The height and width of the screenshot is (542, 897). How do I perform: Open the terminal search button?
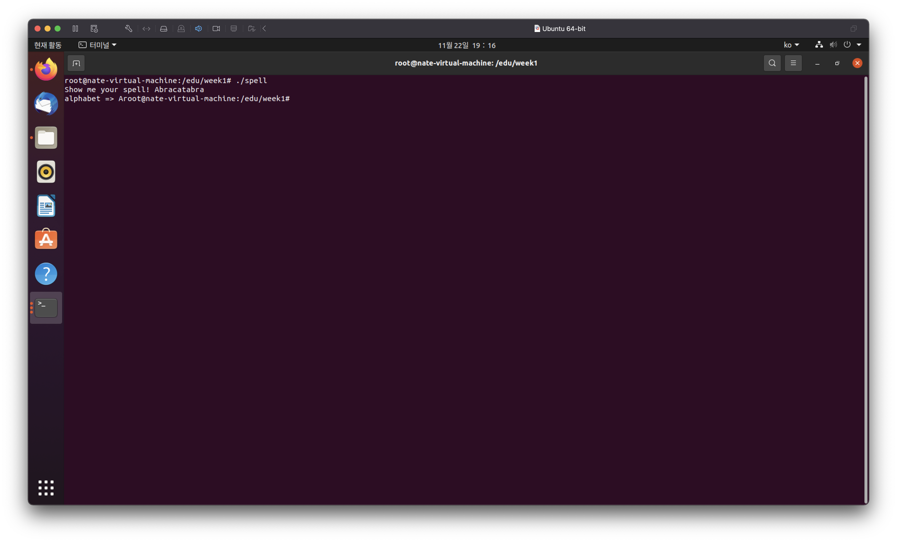point(772,63)
